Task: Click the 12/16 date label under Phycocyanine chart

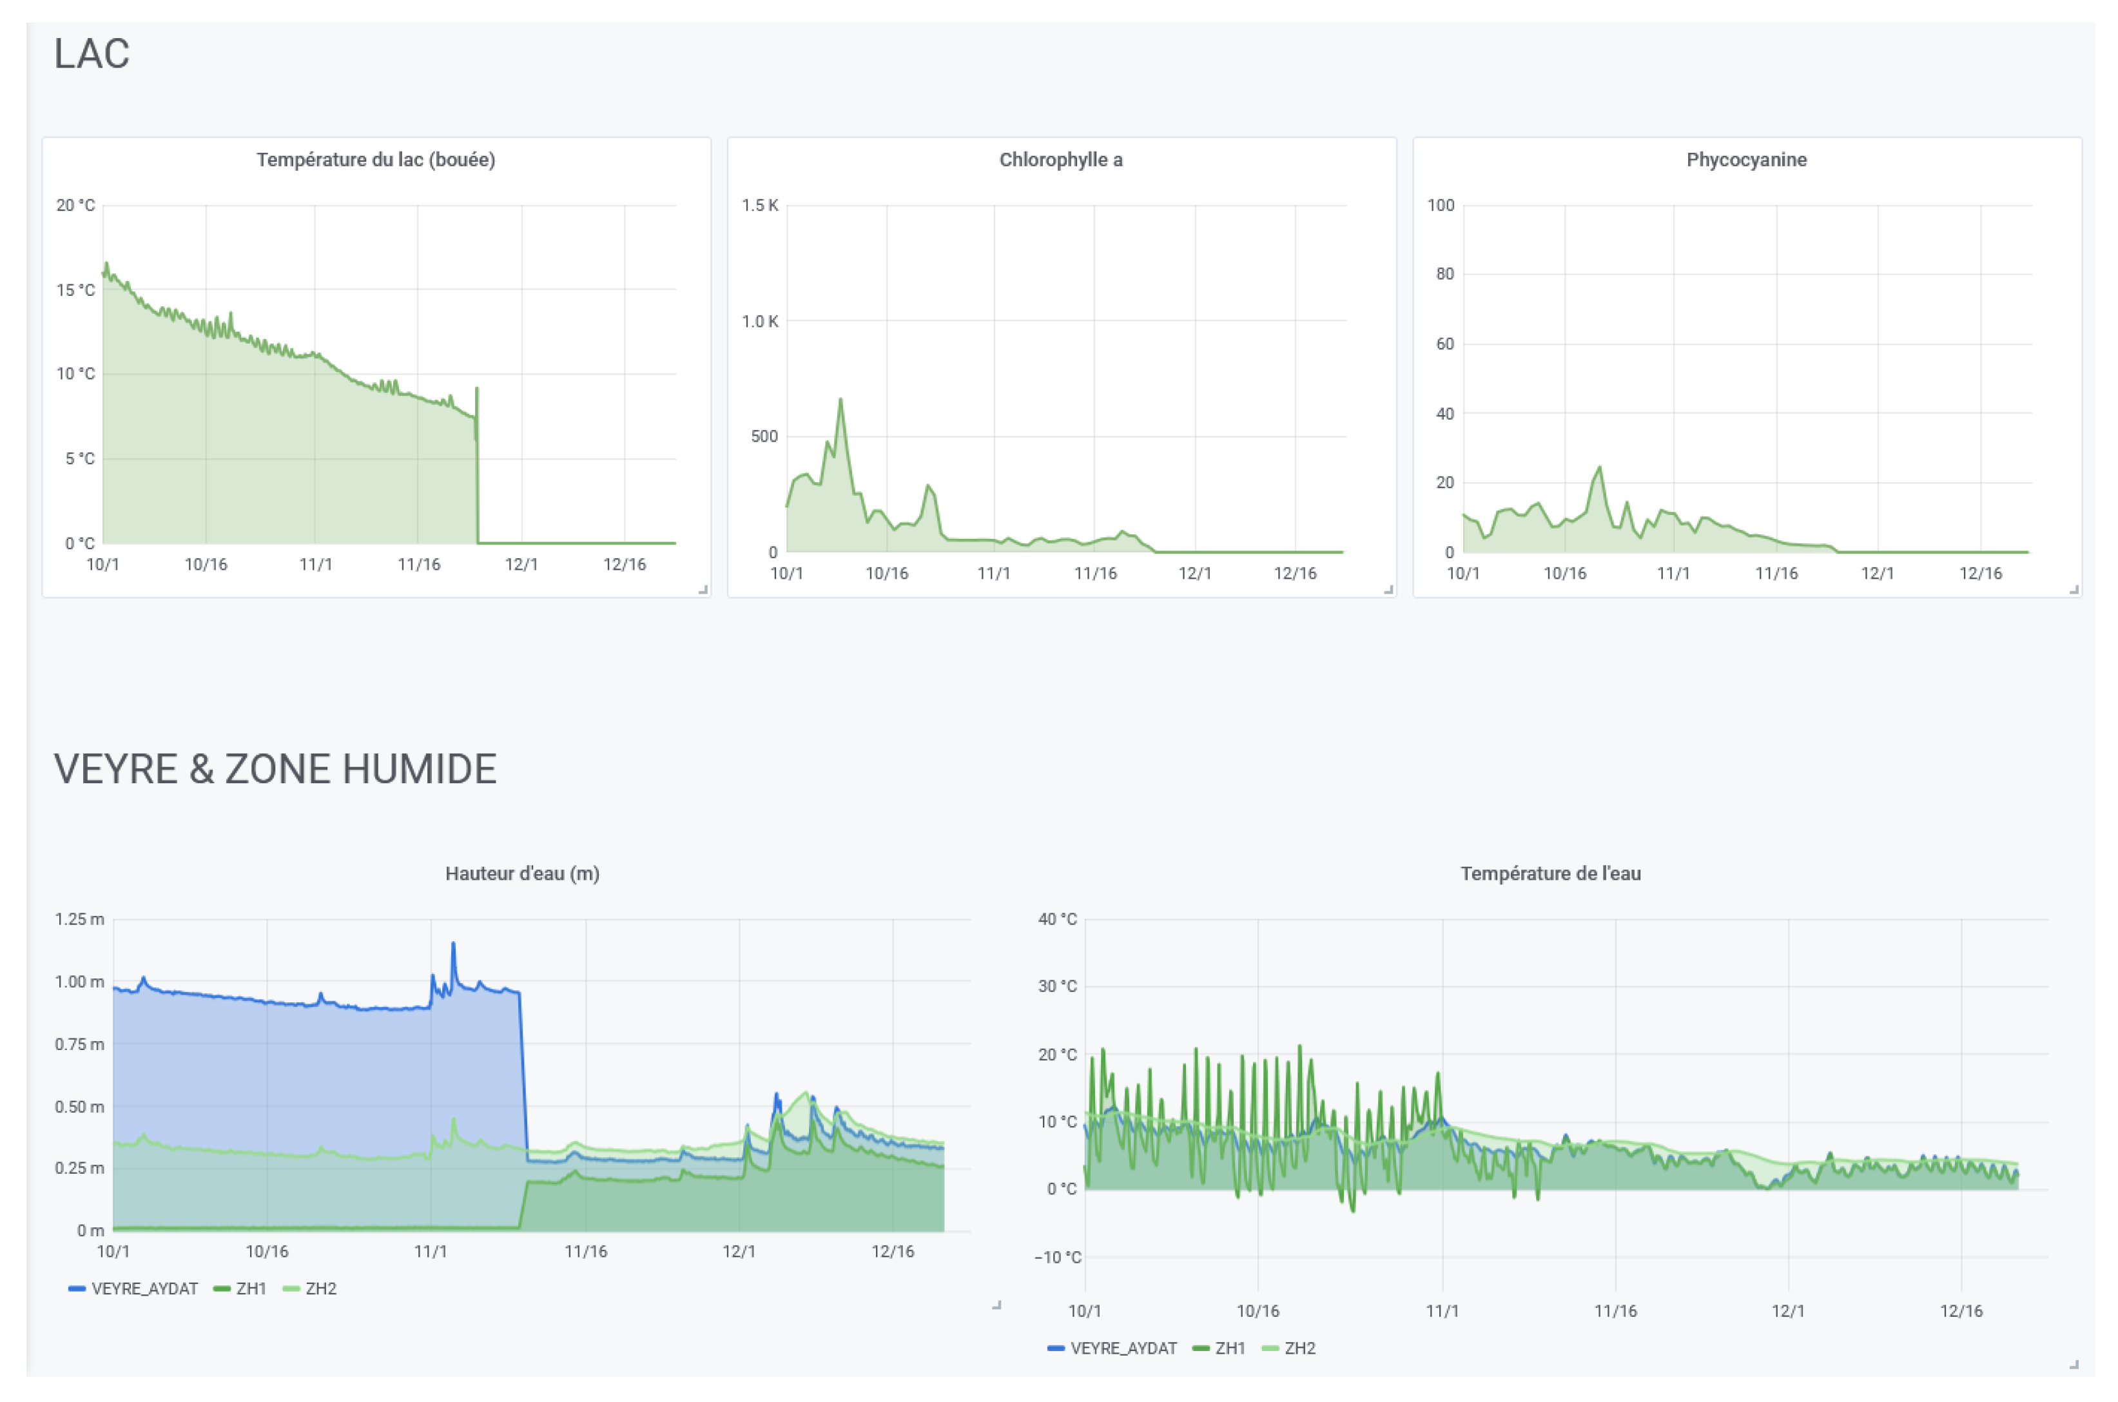Action: coord(1980,573)
